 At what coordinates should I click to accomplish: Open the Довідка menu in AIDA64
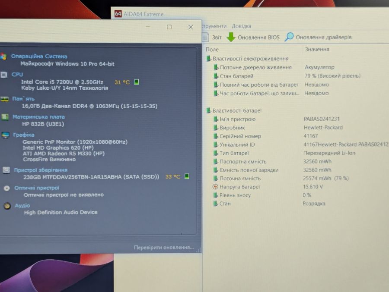click(241, 26)
